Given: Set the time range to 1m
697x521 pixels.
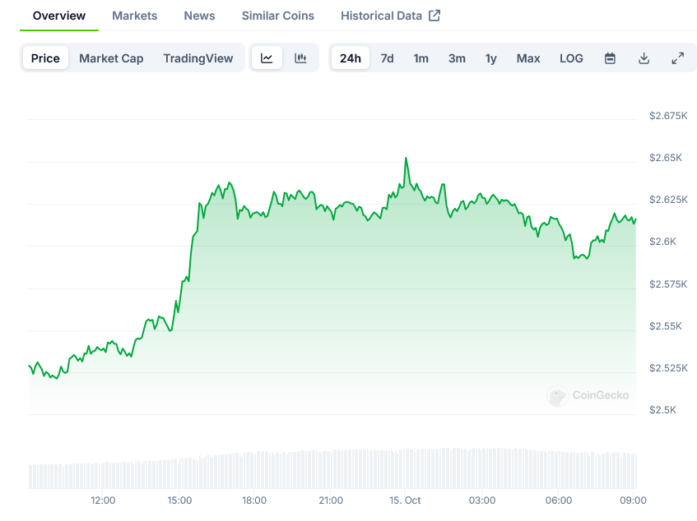Looking at the screenshot, I should (x=421, y=58).
